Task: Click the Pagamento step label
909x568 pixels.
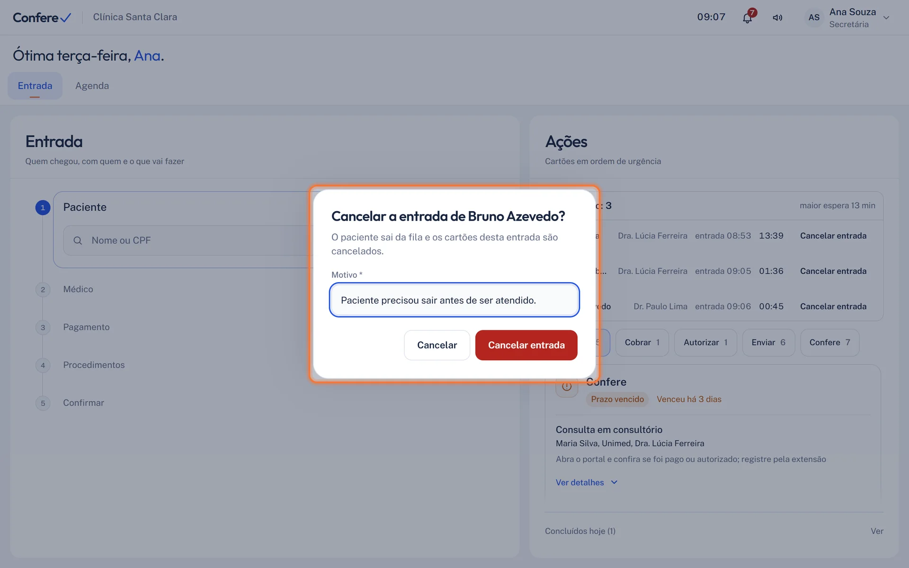Action: coord(86,327)
